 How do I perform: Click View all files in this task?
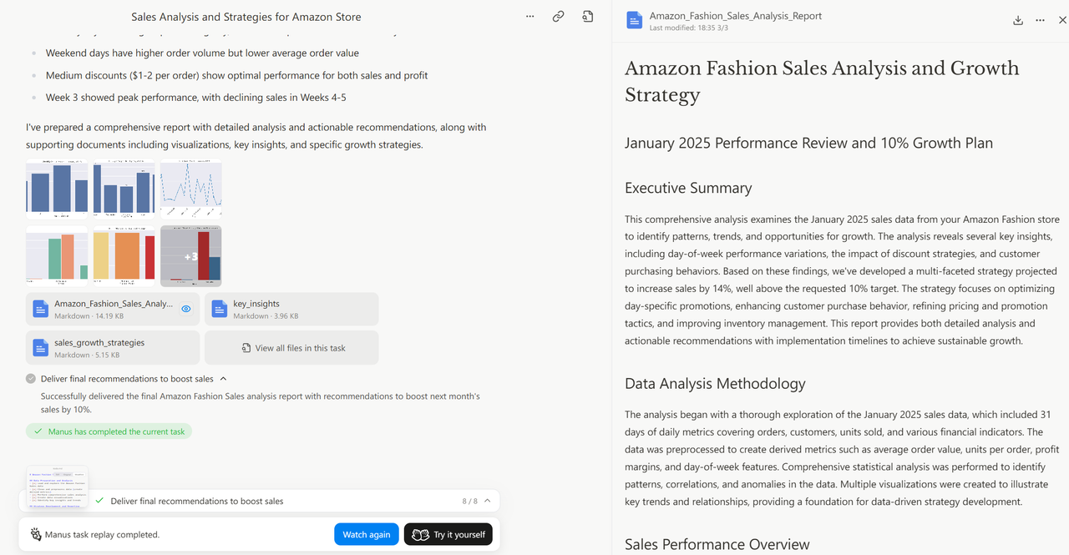click(291, 348)
